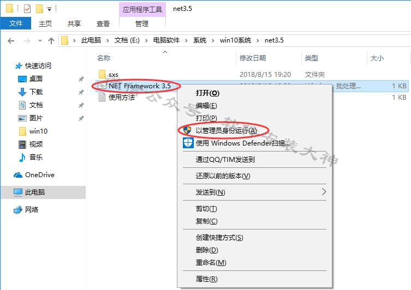The image size is (411, 290).
Task: Expand the chevron after 此电脑 in breadcrumb
Action: point(108,40)
